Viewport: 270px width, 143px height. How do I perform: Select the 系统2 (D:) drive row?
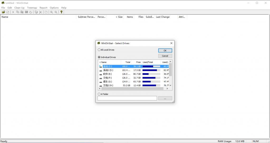tap(134, 70)
